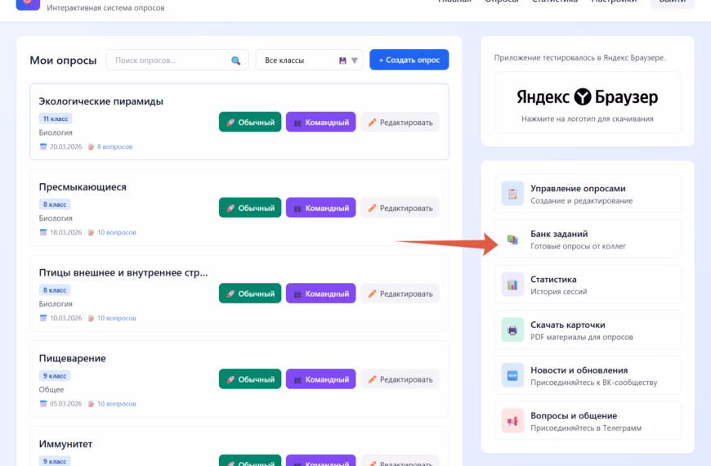Click 9 класс tag under Пищеварение
The height and width of the screenshot is (466, 711).
pos(55,376)
